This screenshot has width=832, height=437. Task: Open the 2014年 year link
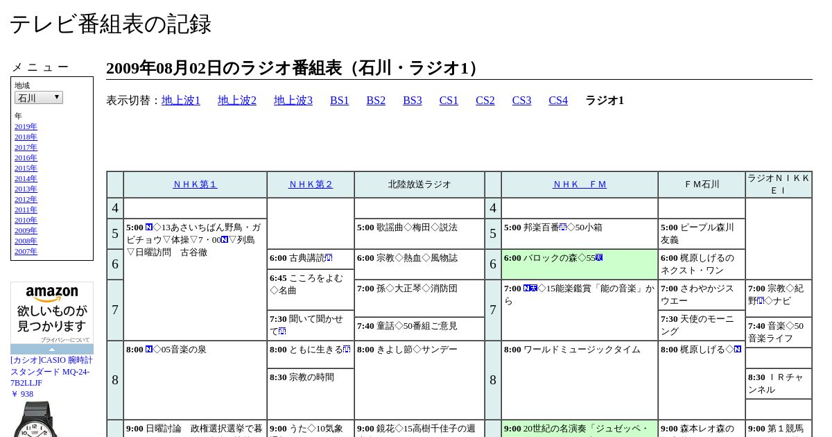[x=26, y=178]
